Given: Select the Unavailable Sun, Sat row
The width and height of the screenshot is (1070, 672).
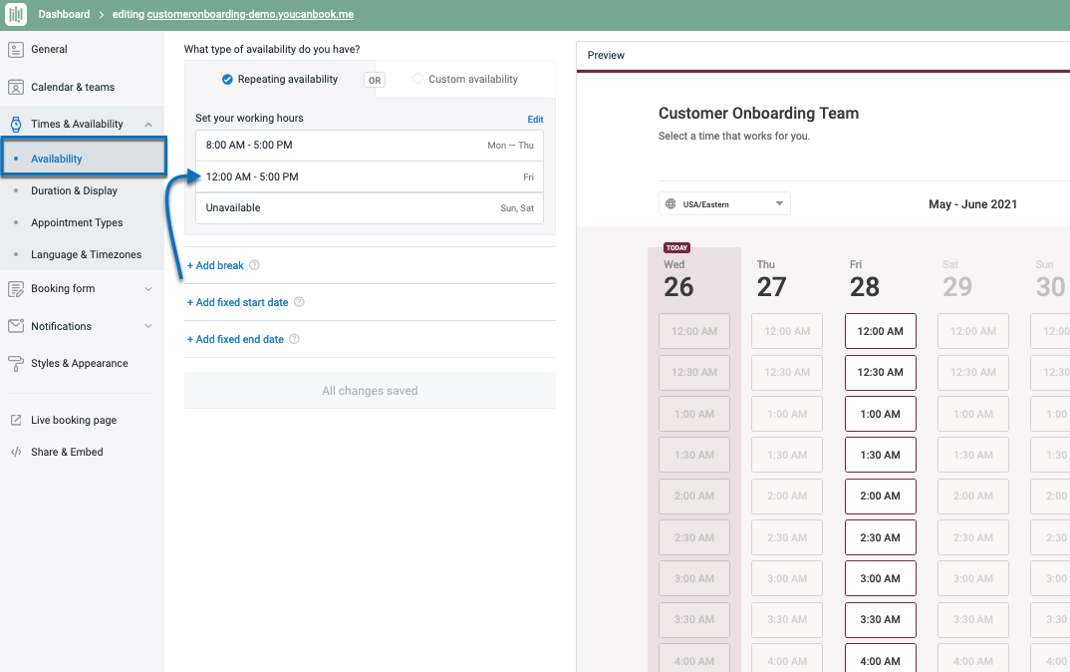Looking at the screenshot, I should tap(370, 208).
